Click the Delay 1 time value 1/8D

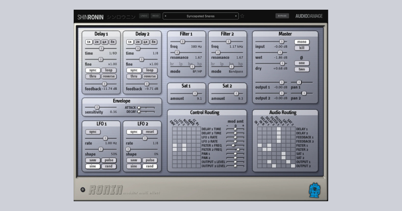113,53
